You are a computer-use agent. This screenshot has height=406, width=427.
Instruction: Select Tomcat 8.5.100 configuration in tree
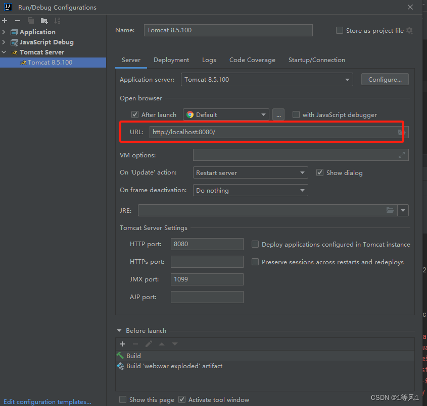click(53, 63)
